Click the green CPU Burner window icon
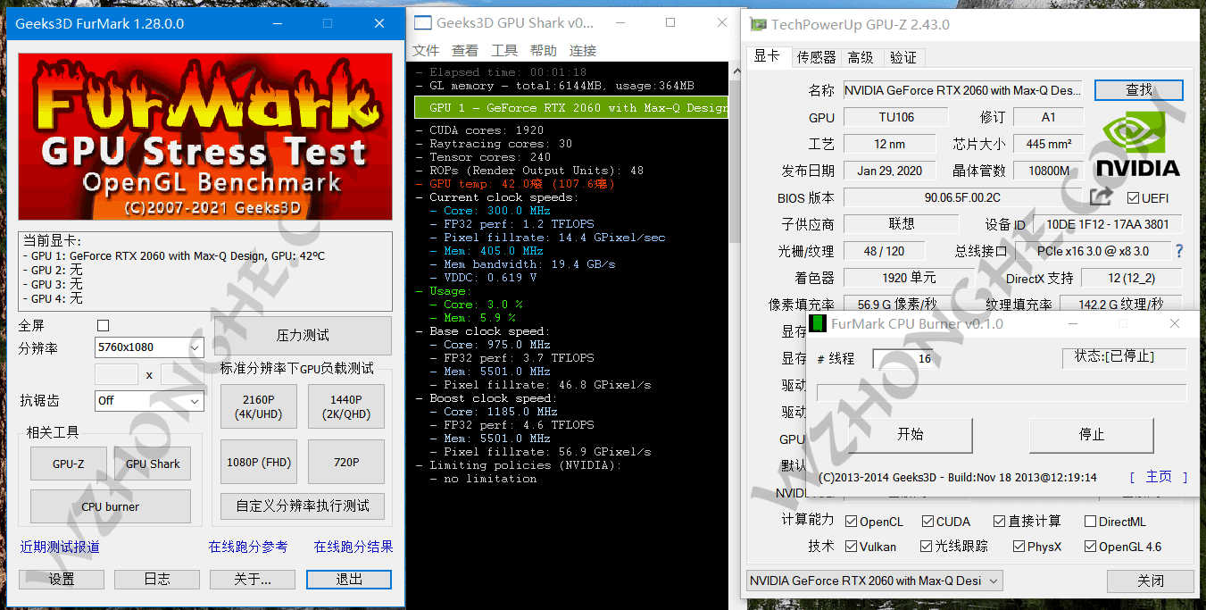This screenshot has width=1206, height=610. [817, 323]
